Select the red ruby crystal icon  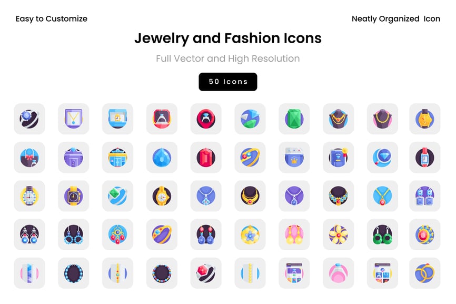click(x=206, y=158)
